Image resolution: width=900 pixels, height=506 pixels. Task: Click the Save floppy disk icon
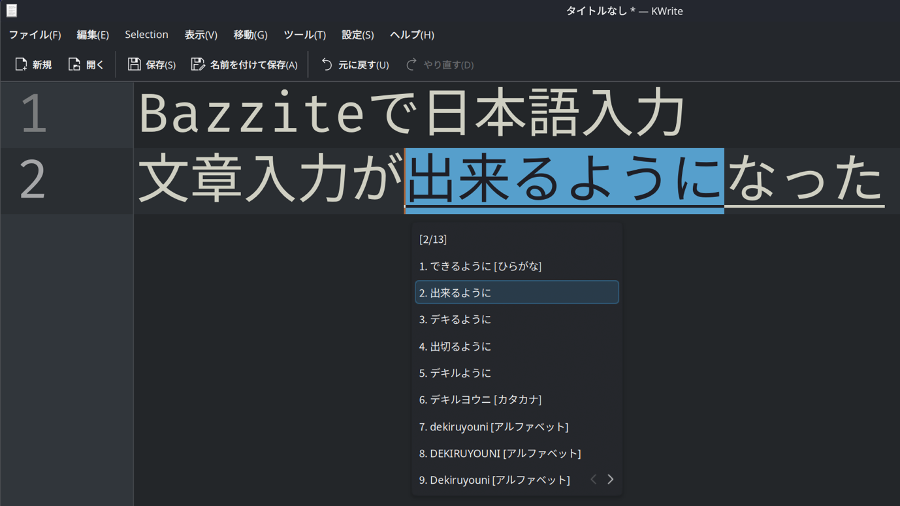(134, 64)
